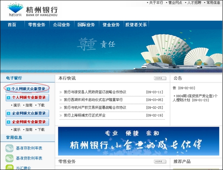This screenshot has width=223, height=170.
Task: Click date [09-02-19] in news list
Action: [155, 115]
